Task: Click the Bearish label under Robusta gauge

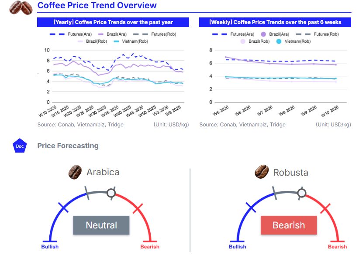Action: tap(337, 247)
